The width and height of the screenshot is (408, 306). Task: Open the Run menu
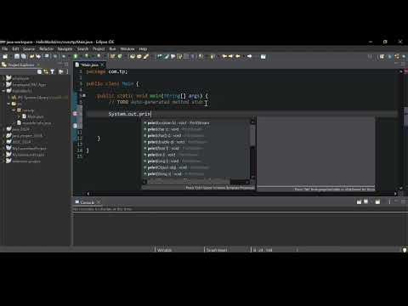point(112,48)
